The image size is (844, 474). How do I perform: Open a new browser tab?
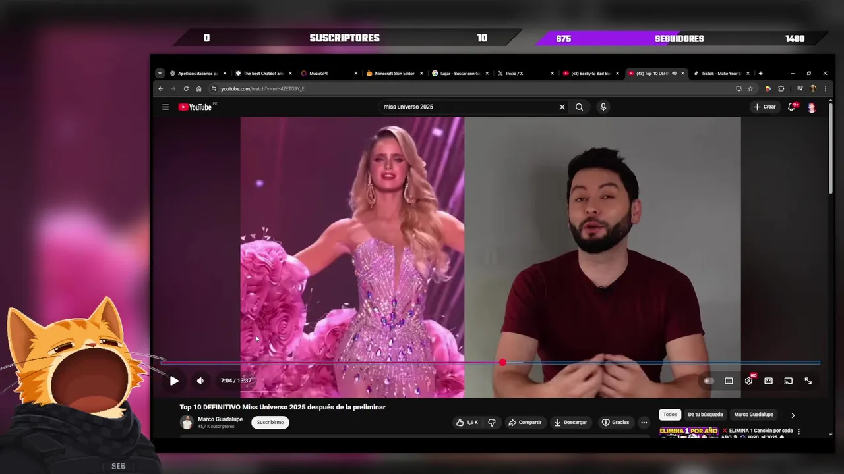click(x=760, y=73)
